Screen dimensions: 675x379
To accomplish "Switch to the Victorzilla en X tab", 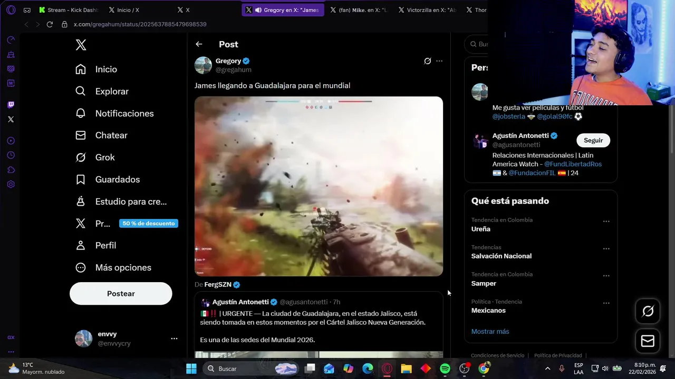I will coord(428,10).
